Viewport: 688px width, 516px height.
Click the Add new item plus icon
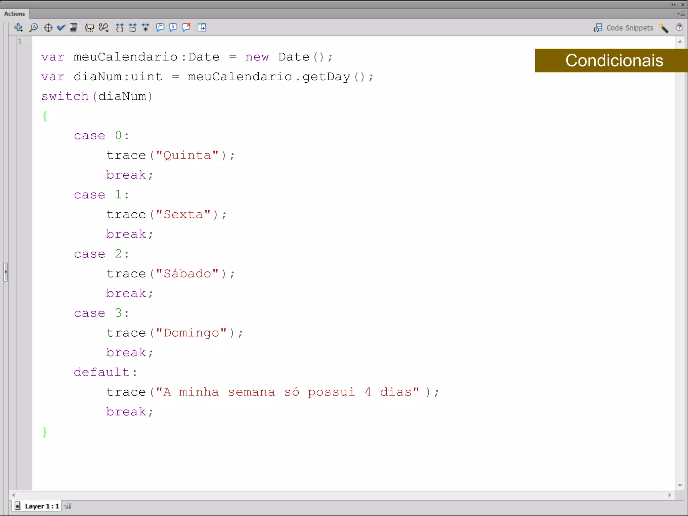(18, 28)
